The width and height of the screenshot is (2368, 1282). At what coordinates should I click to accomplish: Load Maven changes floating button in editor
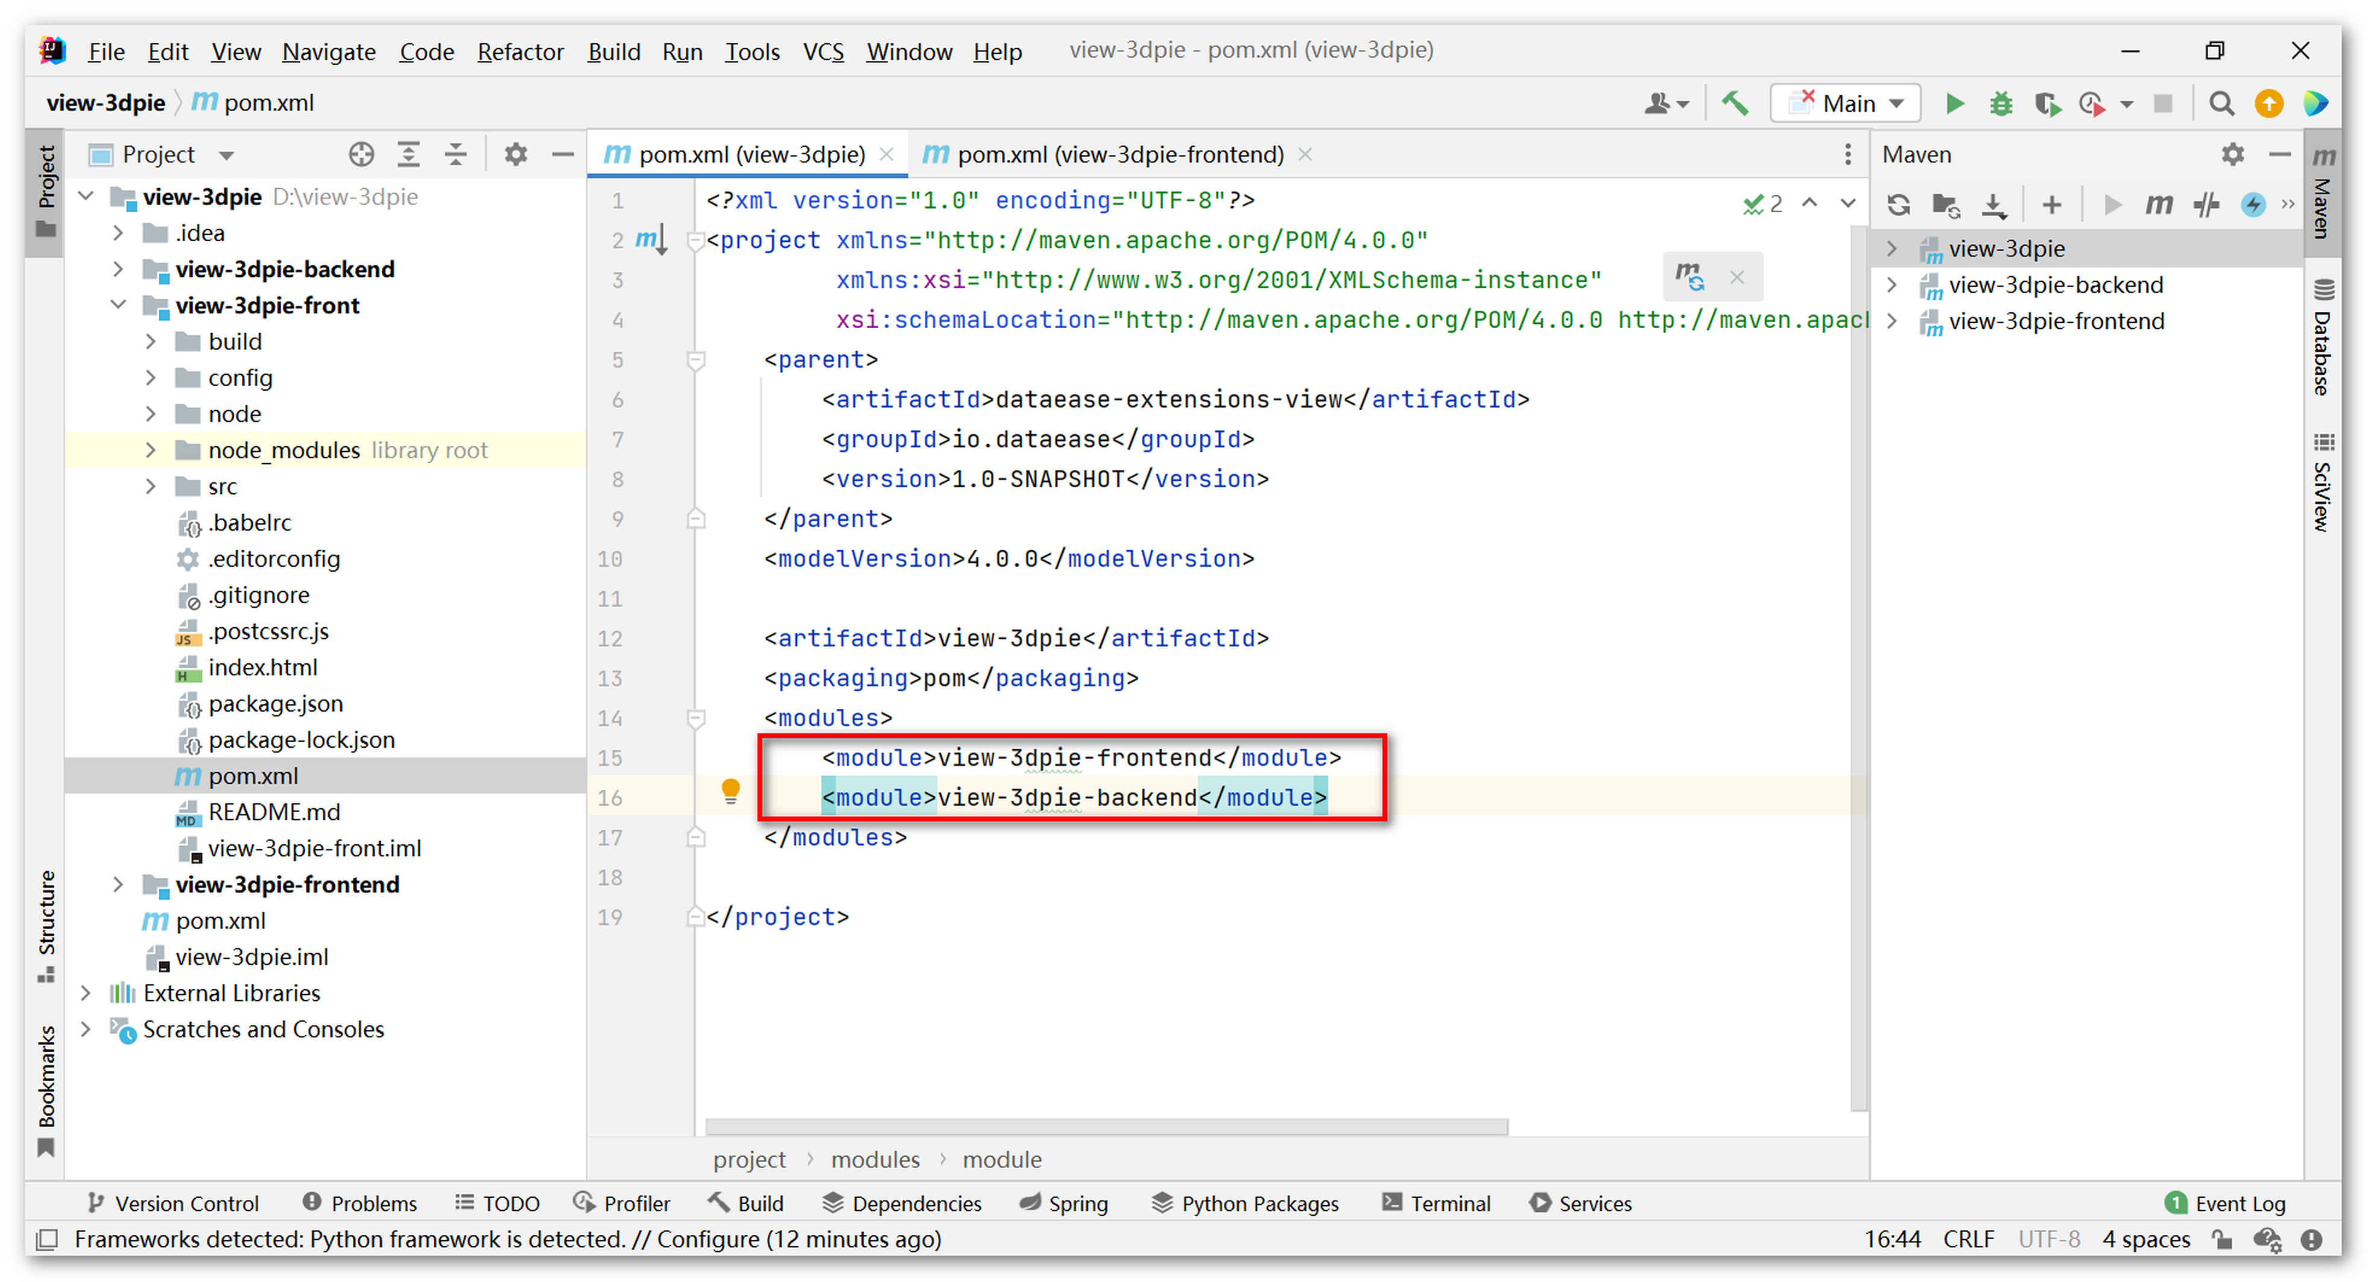[x=1689, y=276]
